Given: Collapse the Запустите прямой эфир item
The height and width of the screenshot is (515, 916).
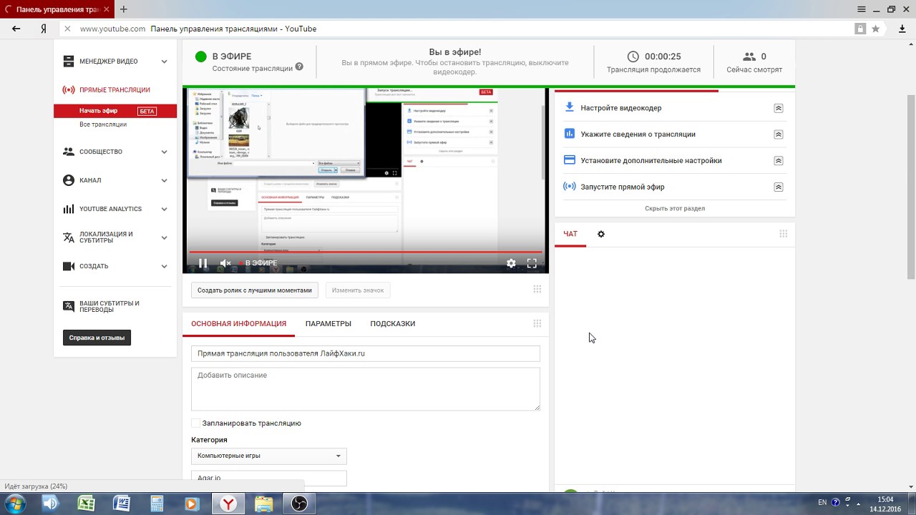Looking at the screenshot, I should pos(779,187).
